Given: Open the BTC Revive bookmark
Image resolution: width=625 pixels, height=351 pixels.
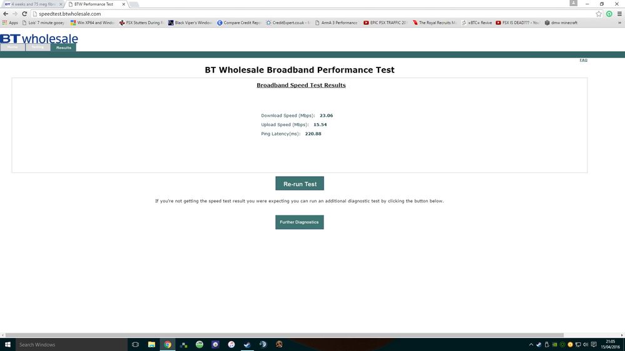Looking at the screenshot, I should coord(476,22).
